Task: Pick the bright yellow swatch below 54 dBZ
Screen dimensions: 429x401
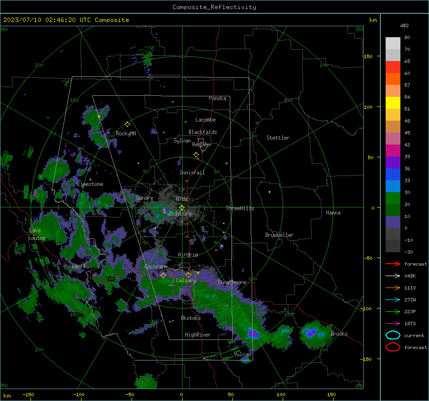Action: click(x=393, y=103)
